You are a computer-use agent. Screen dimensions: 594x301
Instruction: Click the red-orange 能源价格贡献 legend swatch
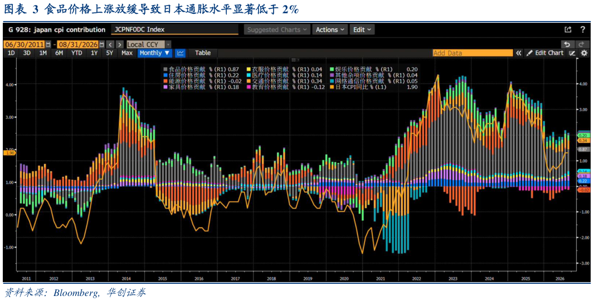(165, 81)
